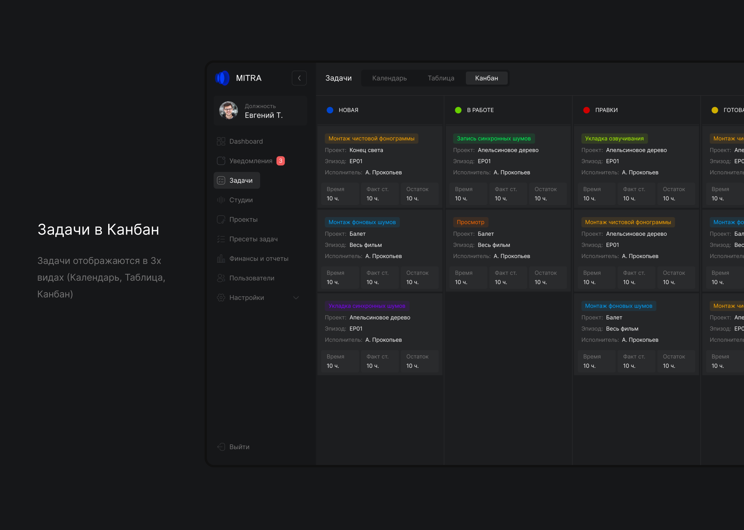Viewport: 744px width, 530px height.
Task: Open the Просмотр task card tag
Action: pyautogui.click(x=470, y=222)
